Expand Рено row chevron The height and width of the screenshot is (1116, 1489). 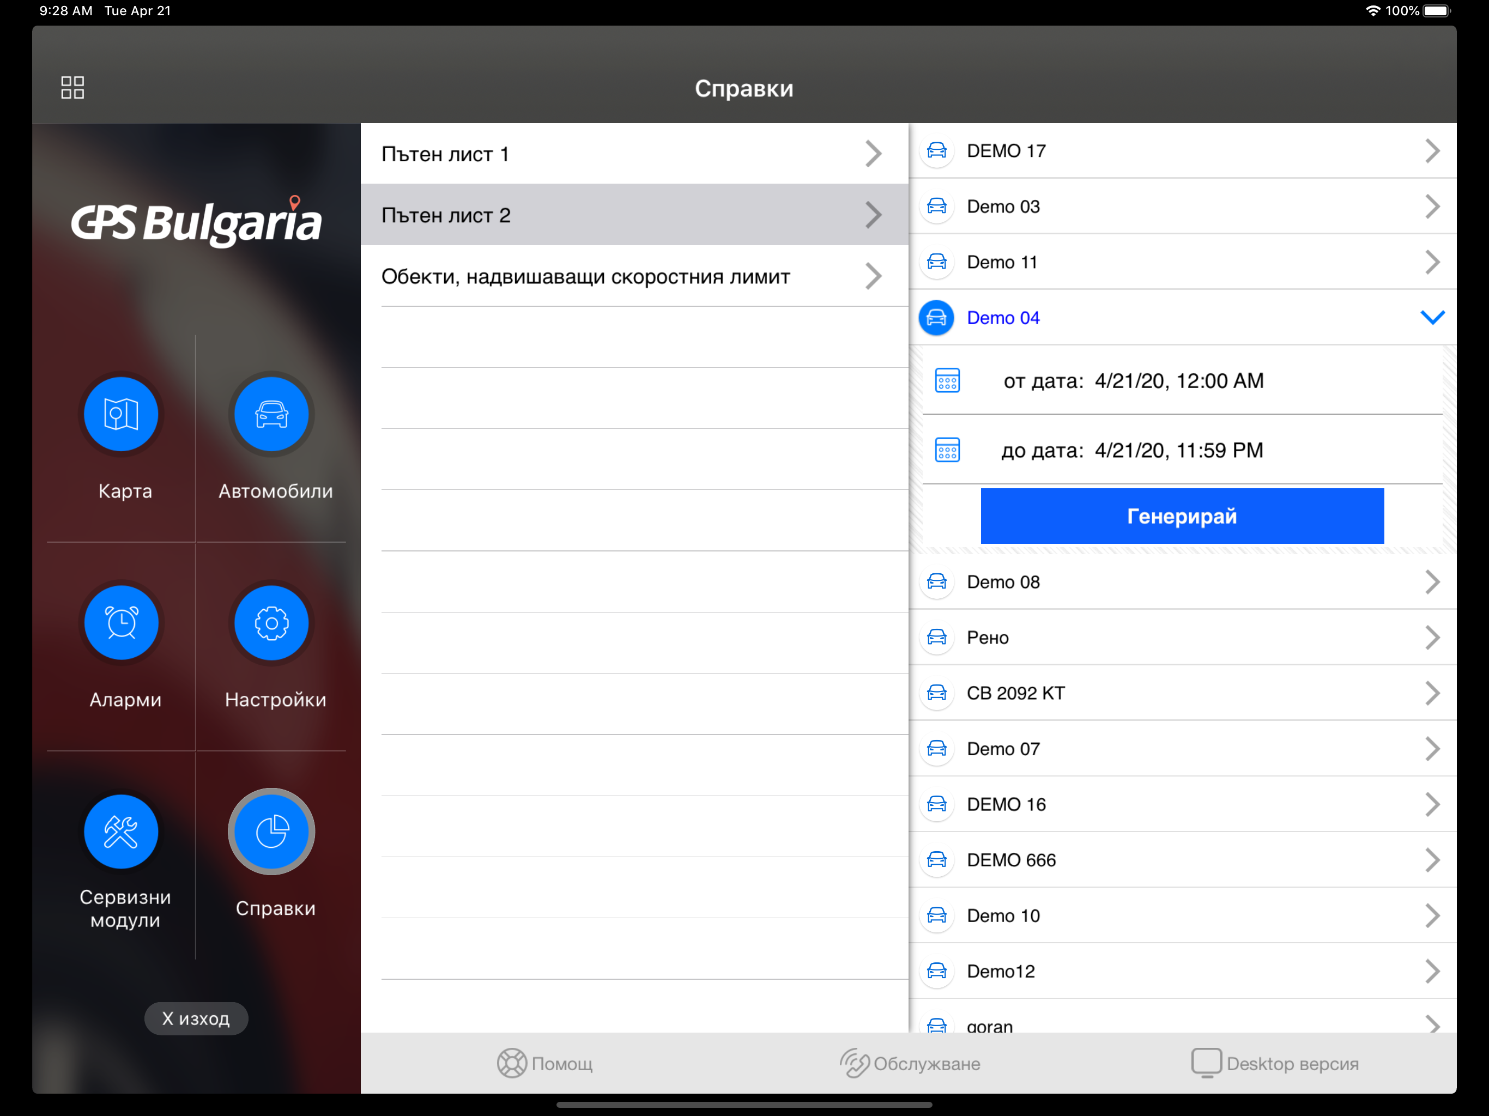1432,637
